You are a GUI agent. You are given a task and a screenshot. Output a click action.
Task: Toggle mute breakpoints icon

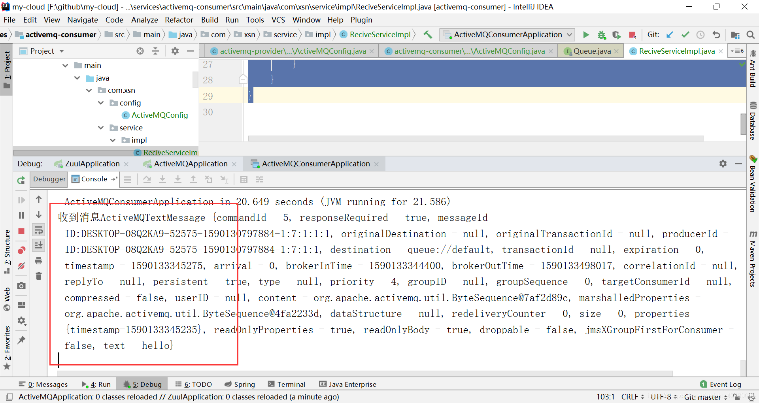coord(21,266)
